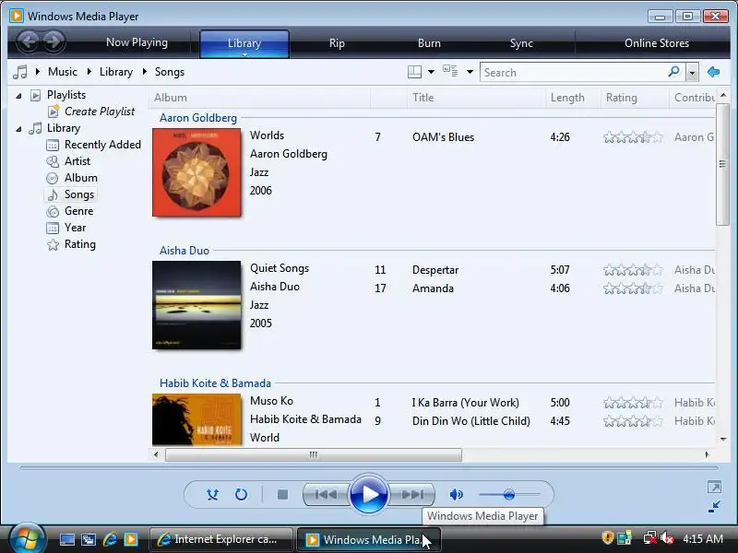Click the Muso Ko album cover
Image resolution: width=738 pixels, height=553 pixels.
pos(196,419)
